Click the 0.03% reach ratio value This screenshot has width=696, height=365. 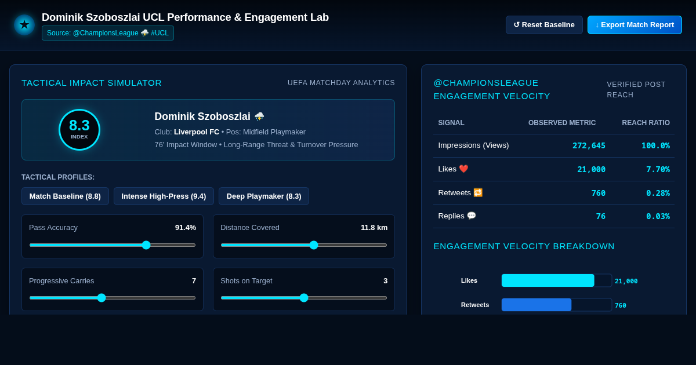pyautogui.click(x=658, y=216)
